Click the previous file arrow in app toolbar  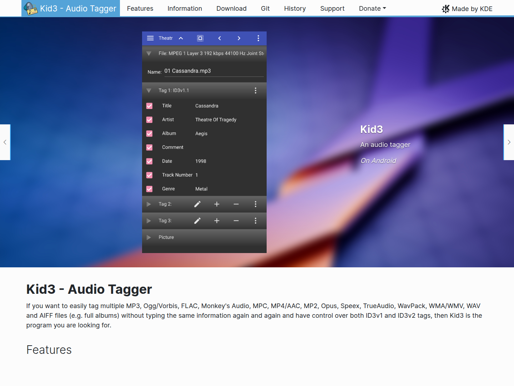click(220, 38)
